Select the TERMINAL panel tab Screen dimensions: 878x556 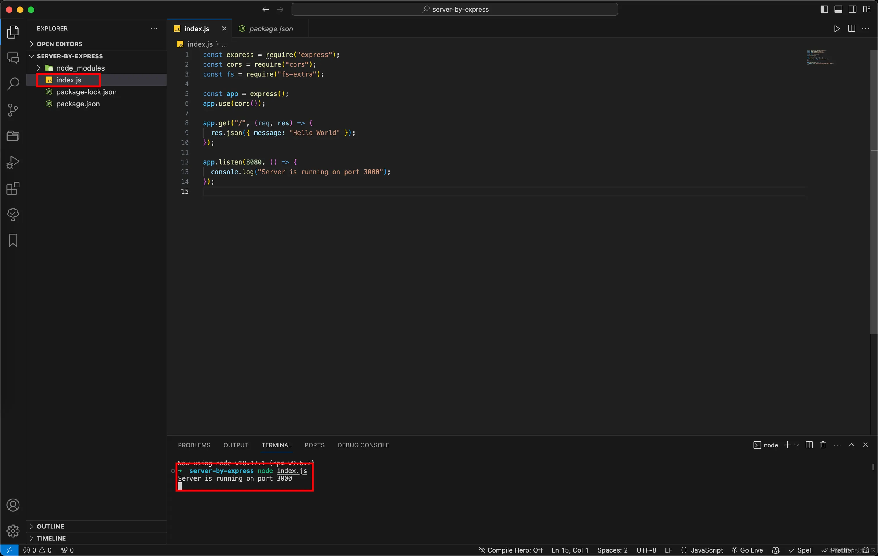click(x=276, y=445)
